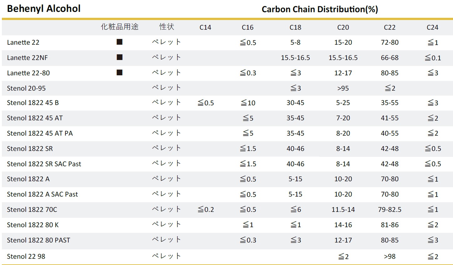Viewport: 453px width, 265px height.
Task: Select the C22 column header
Action: (x=390, y=27)
